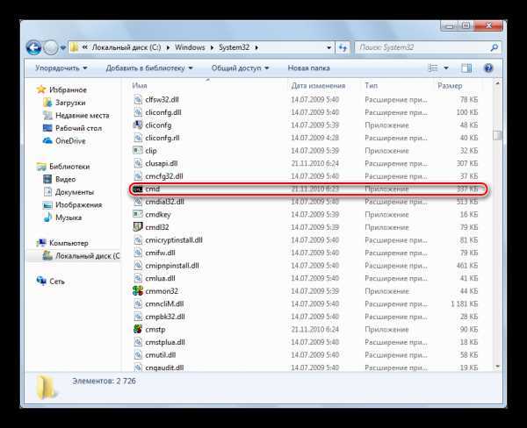Click Windows in the address breadcrumb
The width and height of the screenshot is (527, 428).
point(190,47)
